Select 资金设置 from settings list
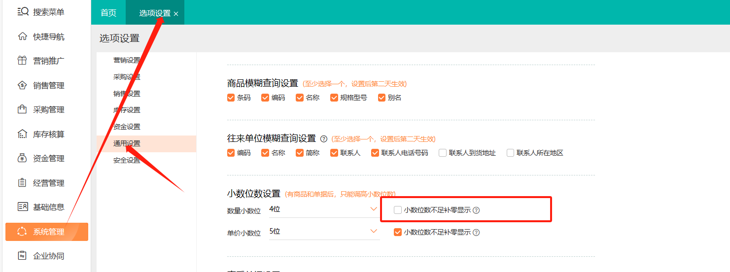The width and height of the screenshot is (730, 272). [x=127, y=127]
